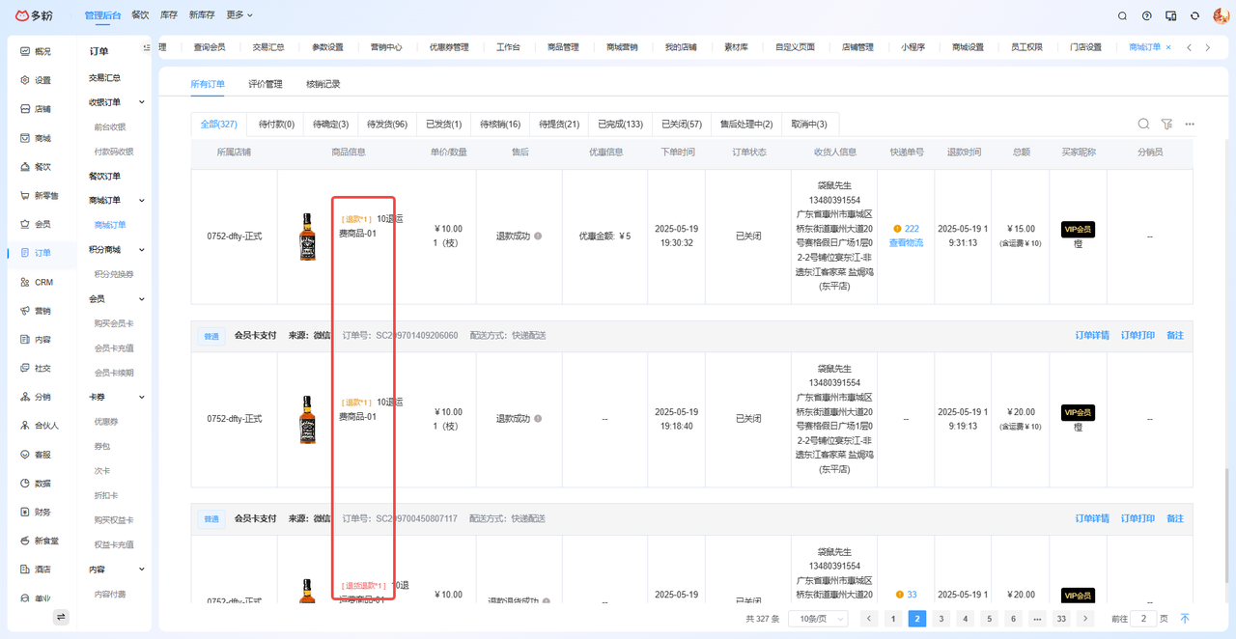Open 订单详情 for order SC209701409206060

click(x=1092, y=336)
